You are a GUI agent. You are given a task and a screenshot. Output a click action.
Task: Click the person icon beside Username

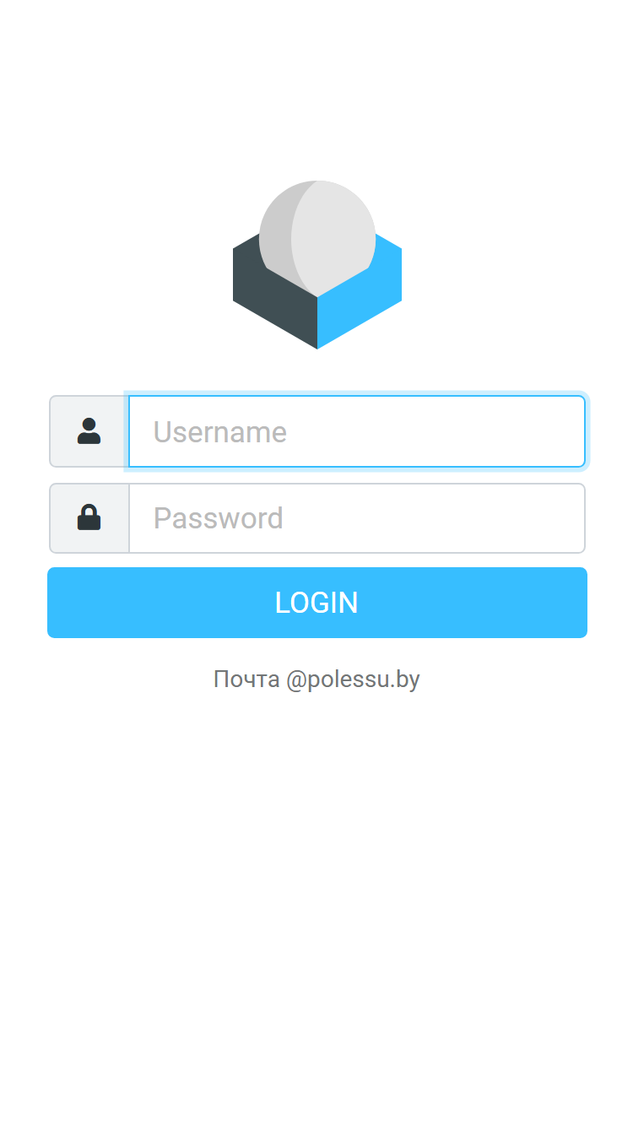[89, 431]
